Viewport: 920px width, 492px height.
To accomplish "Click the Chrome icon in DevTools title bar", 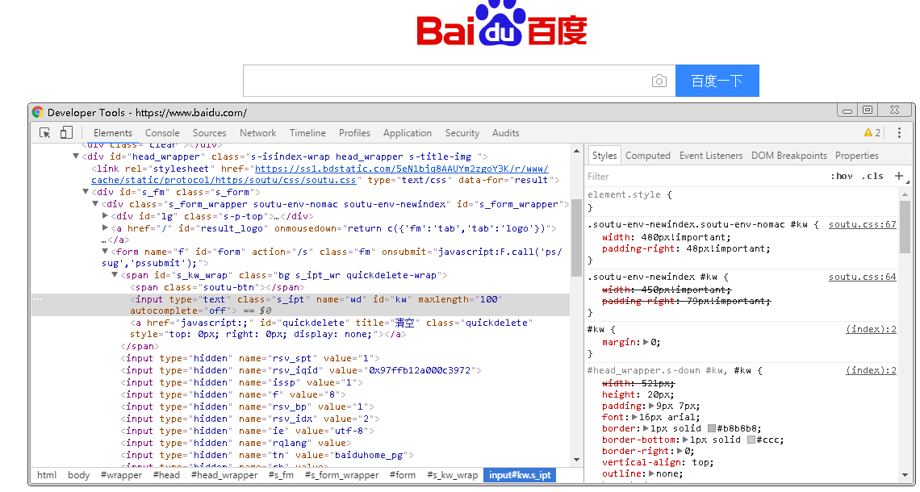I will click(38, 112).
